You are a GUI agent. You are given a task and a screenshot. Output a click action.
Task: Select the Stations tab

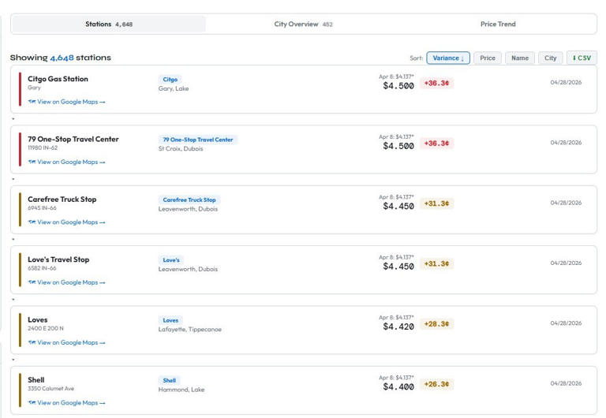[109, 24]
